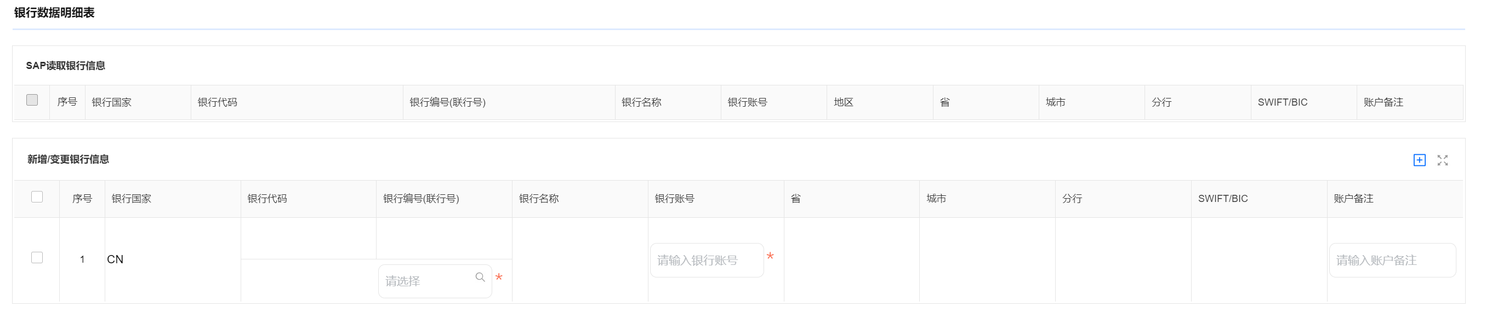Screen dimensions: 1503x324
Task: Open the 请选择 bank number selector
Action: click(x=435, y=281)
